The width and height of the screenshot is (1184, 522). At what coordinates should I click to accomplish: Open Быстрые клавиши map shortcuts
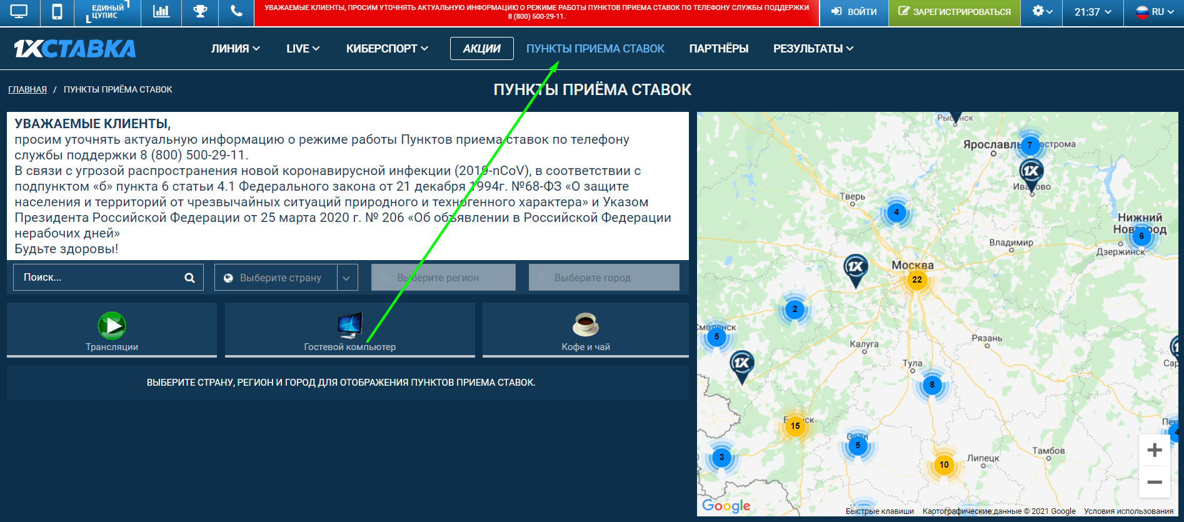[x=880, y=511]
